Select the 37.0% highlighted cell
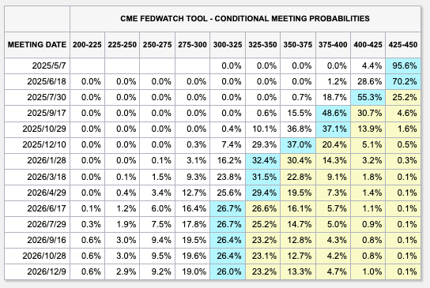 [298, 144]
